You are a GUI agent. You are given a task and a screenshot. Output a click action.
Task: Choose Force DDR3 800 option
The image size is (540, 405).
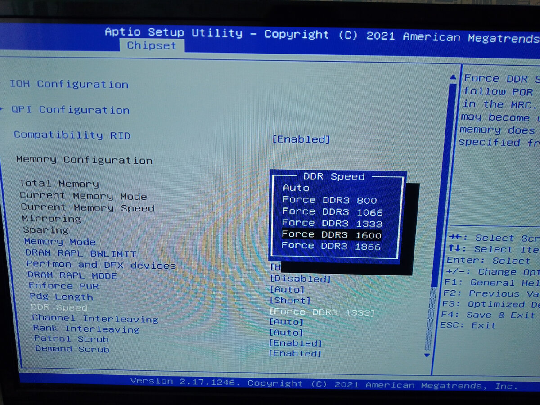click(x=329, y=200)
